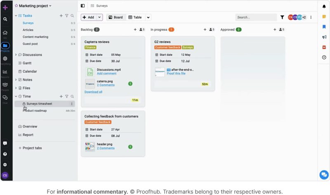
Task: Star the Marketing project as favorite
Action: (16, 6)
